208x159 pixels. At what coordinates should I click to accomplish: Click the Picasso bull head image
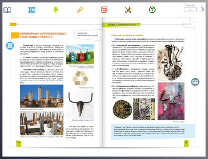[x=80, y=105]
